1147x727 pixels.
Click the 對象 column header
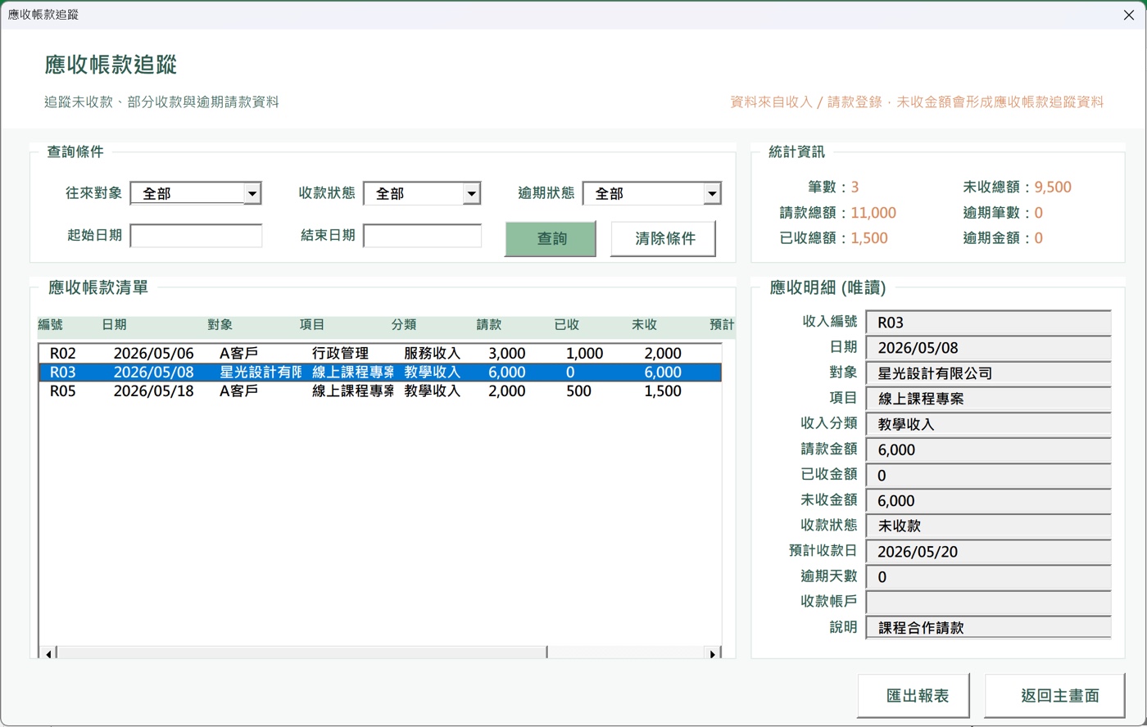[x=220, y=325]
